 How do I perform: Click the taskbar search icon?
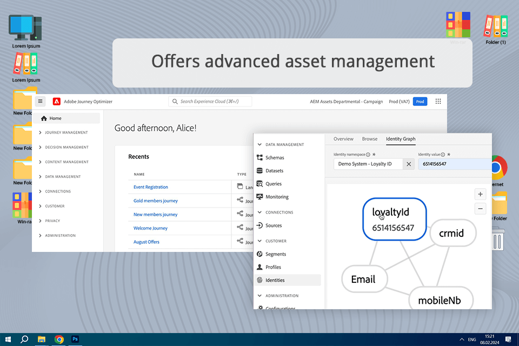[24, 340]
